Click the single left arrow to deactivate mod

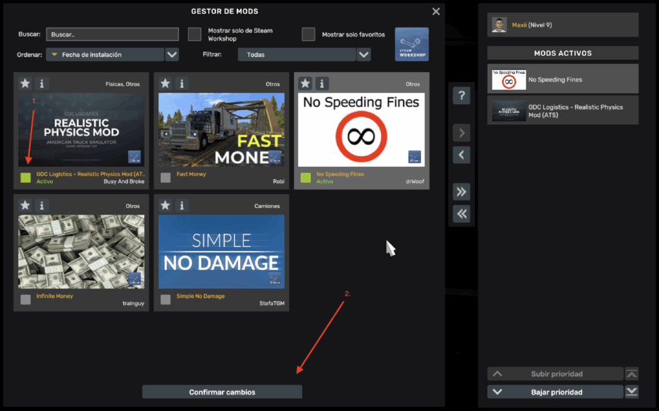pos(461,155)
